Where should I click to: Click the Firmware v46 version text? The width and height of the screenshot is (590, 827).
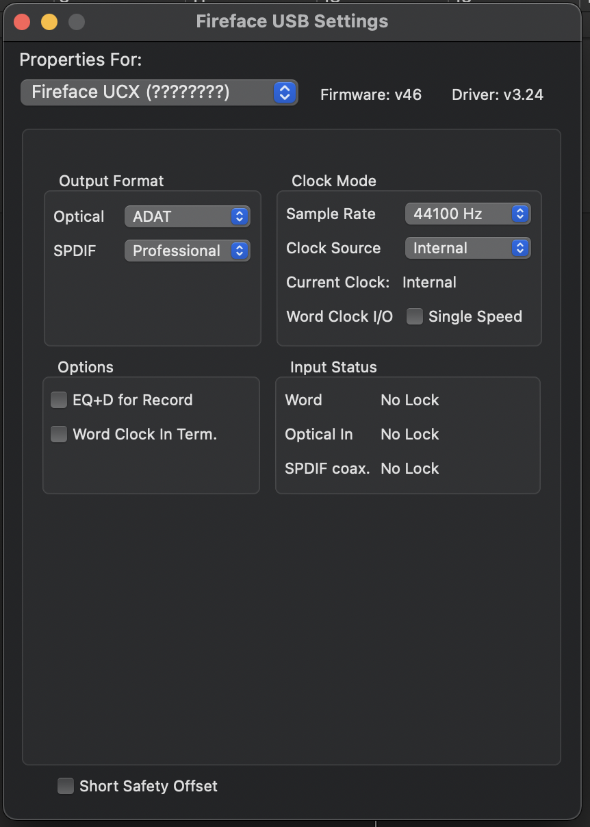(x=371, y=94)
